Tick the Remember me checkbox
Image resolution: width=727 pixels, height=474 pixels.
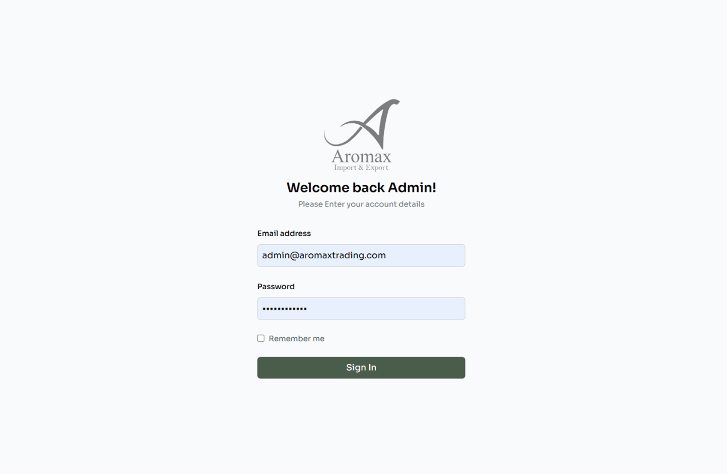coord(261,338)
